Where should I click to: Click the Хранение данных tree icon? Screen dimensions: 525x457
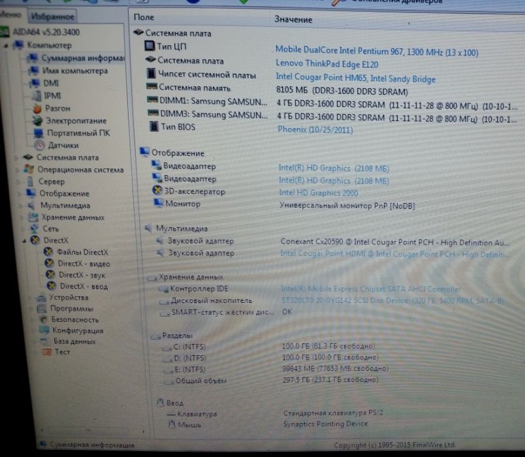click(x=33, y=217)
